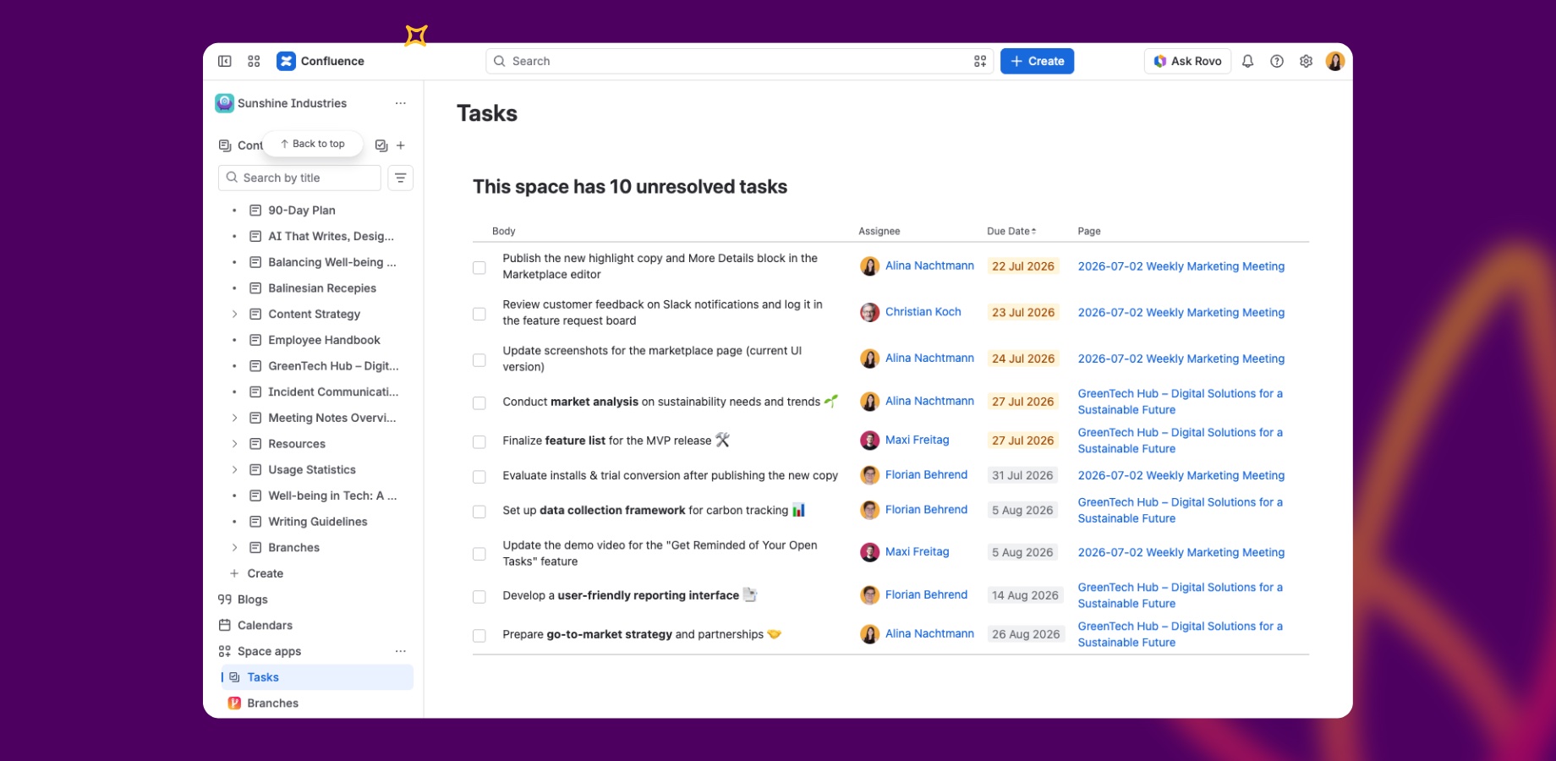Viewport: 1556px width, 761px height.
Task: Open the Space apps more options ellipsis
Action: pyautogui.click(x=401, y=651)
